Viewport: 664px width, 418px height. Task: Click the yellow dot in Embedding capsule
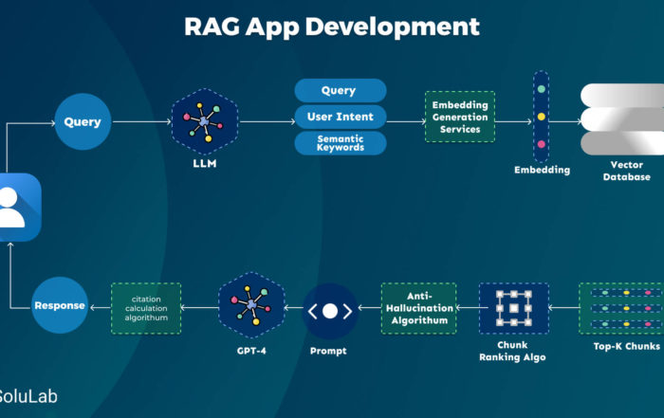(x=542, y=117)
